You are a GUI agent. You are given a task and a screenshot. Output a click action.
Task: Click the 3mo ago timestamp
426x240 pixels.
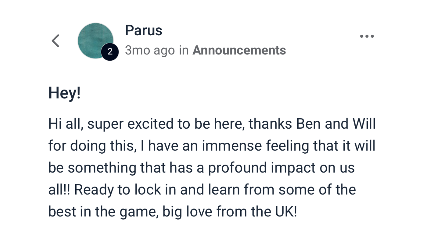click(150, 50)
